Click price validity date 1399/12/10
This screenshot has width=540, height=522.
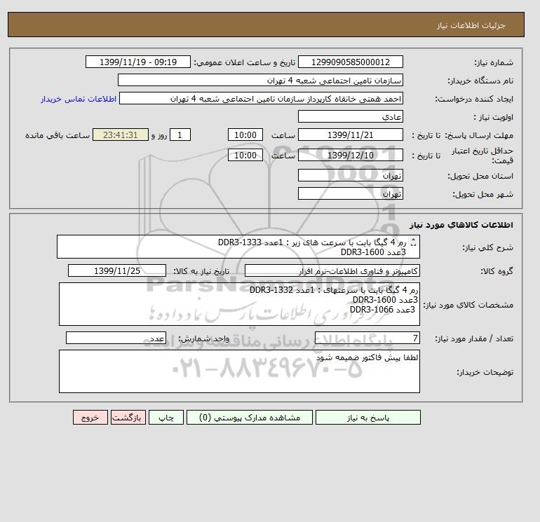pos(351,155)
